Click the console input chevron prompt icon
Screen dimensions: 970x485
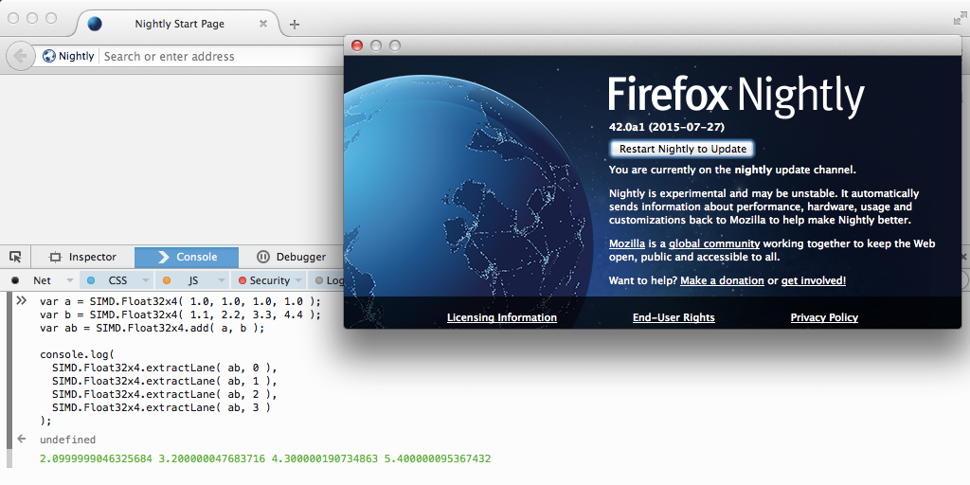[20, 300]
